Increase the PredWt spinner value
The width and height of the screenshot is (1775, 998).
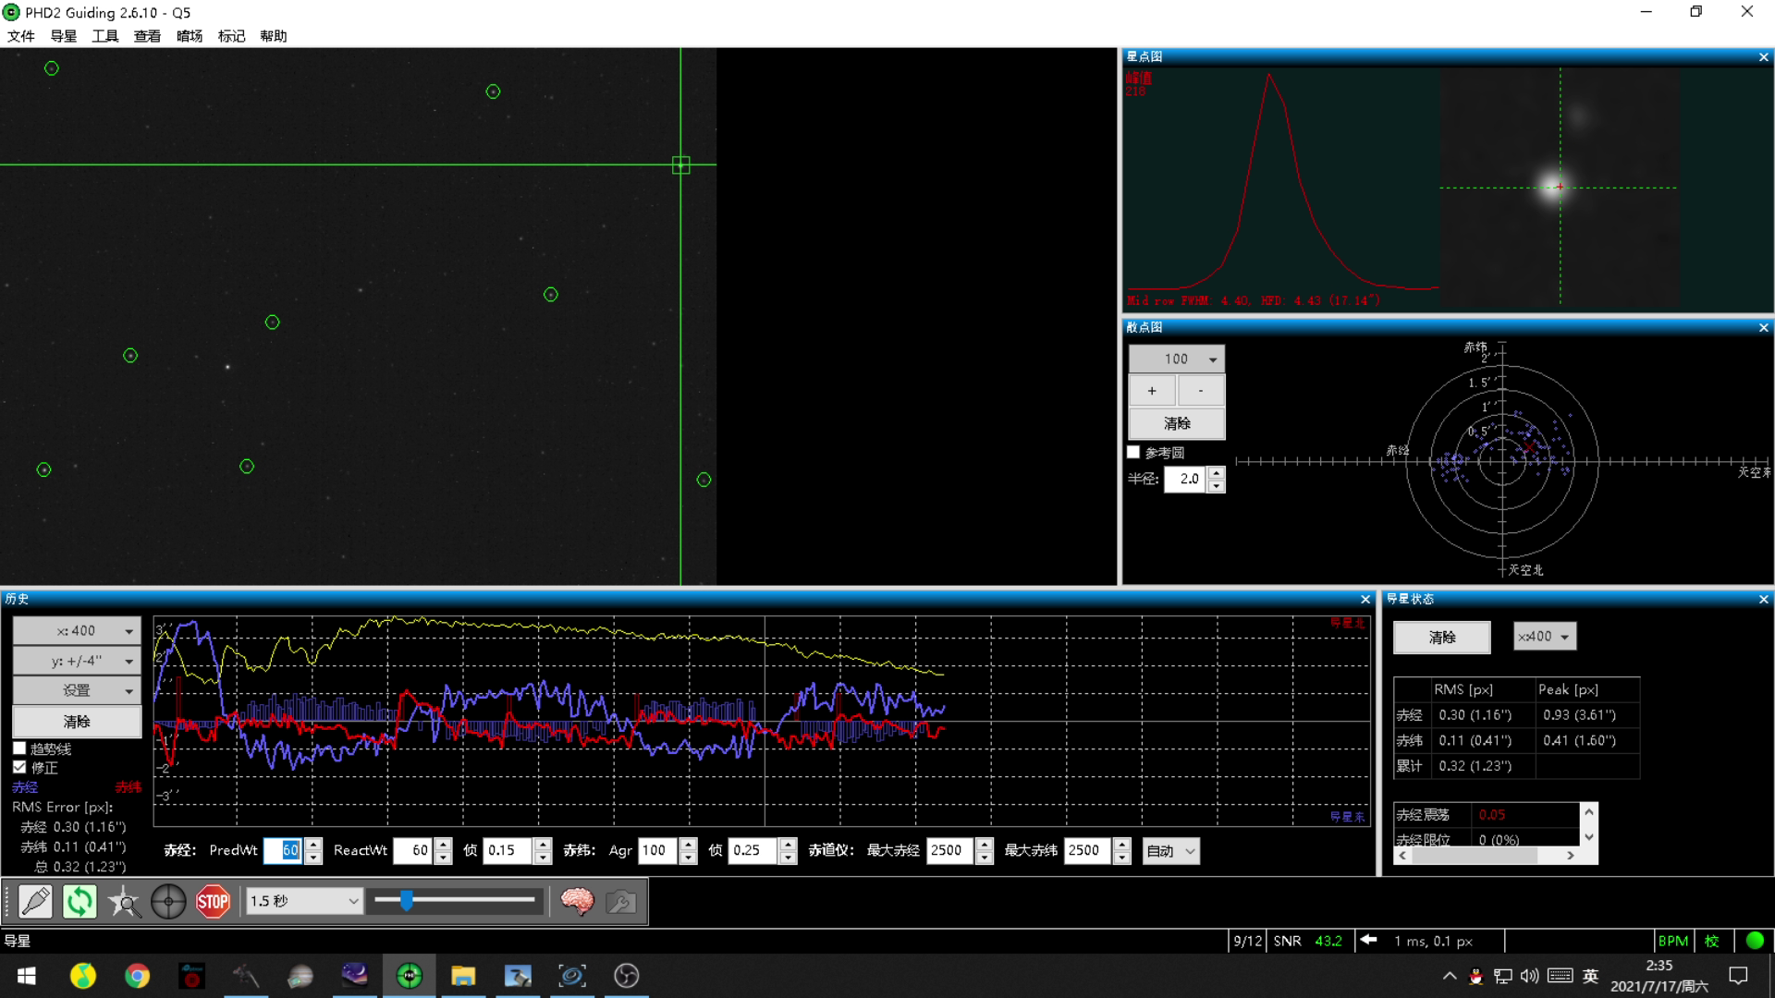[313, 845]
